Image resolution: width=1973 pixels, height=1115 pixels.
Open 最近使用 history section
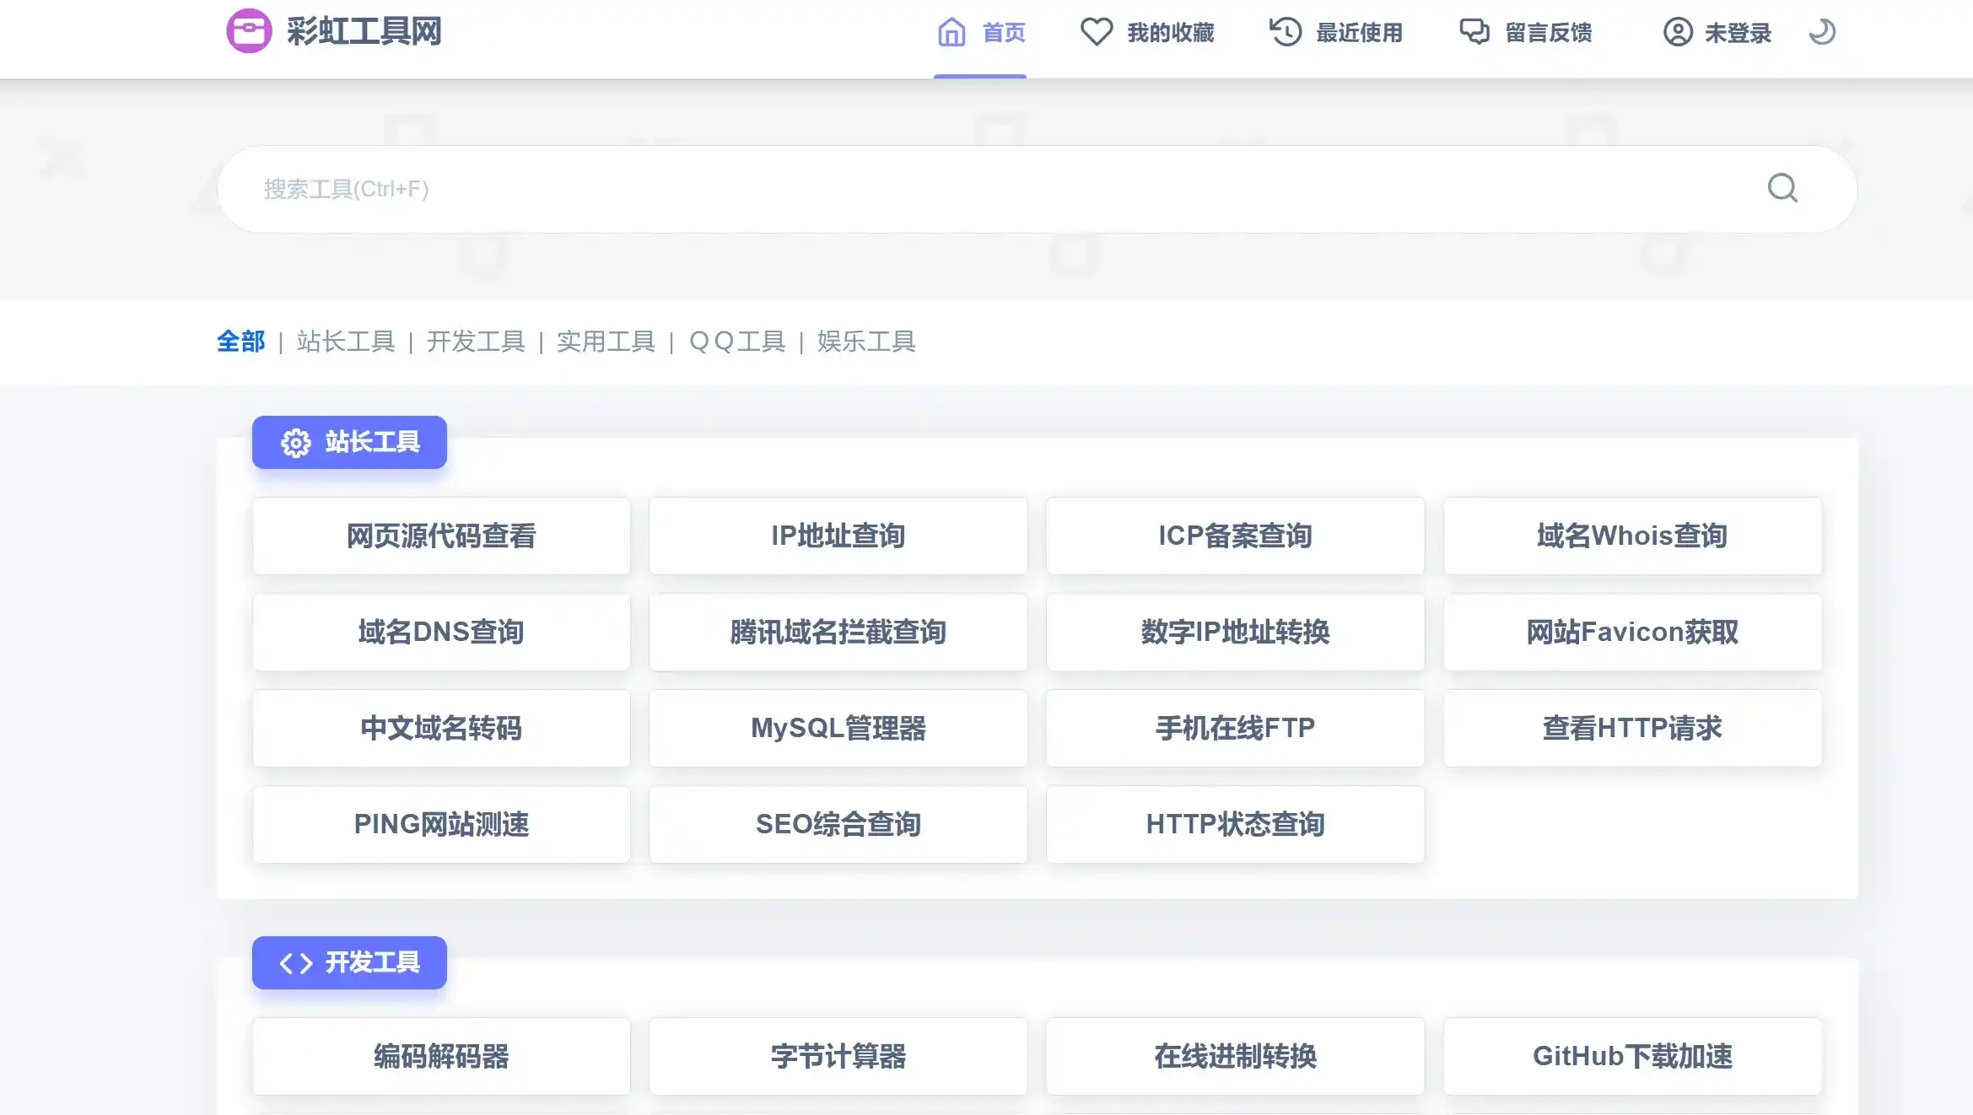[1338, 33]
